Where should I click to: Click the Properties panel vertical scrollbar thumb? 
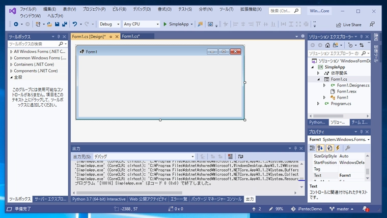tap(368, 171)
